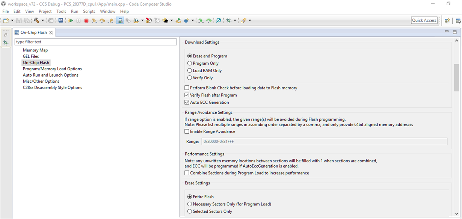Click the Save toolbar icon
Viewport: 462px width, 219px height.
19,21
